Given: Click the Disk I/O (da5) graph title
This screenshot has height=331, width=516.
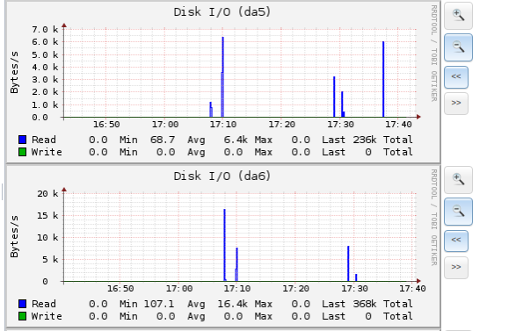Looking at the screenshot, I should point(222,12).
